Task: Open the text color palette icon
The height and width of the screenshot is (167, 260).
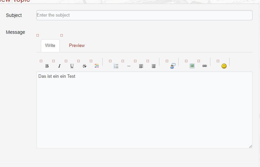Action: [97, 66]
